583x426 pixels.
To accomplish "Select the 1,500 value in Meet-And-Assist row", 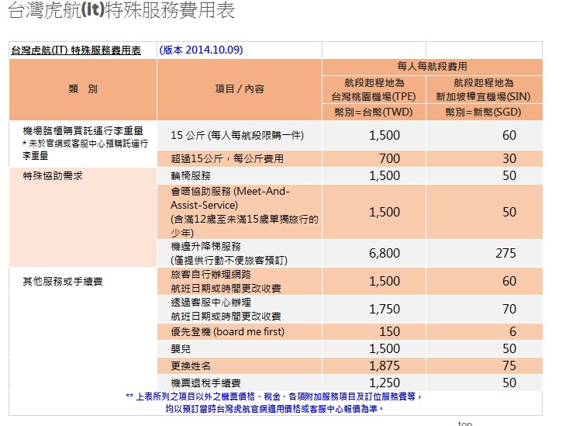I will 385,212.
